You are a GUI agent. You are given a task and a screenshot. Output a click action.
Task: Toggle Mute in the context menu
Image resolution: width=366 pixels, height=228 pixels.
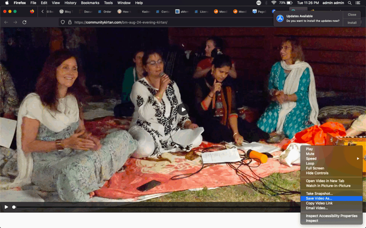coord(310,154)
